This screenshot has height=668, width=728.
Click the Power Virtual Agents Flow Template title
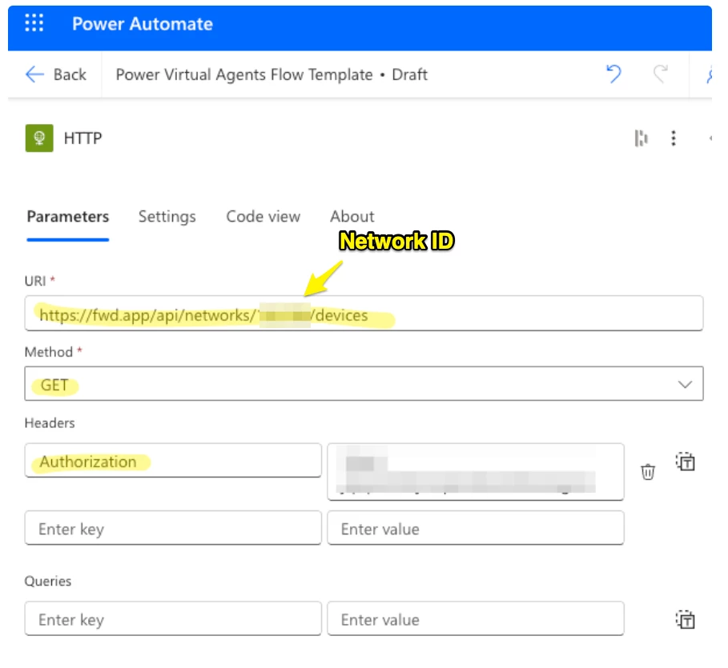244,74
